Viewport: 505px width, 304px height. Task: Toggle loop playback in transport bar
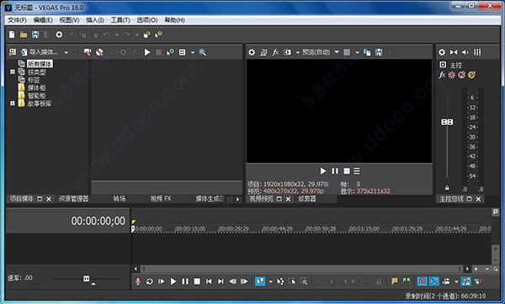coord(150,281)
